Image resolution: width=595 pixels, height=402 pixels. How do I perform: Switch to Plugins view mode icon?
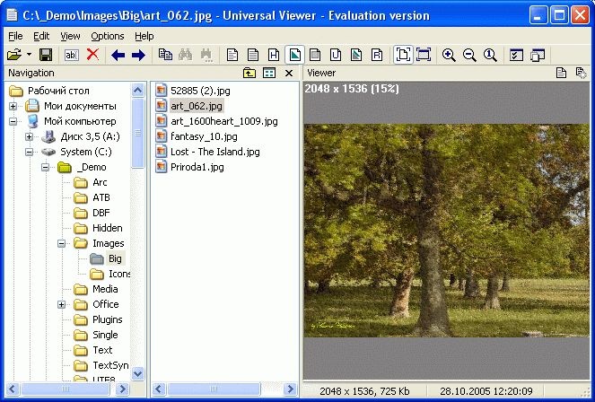(x=356, y=55)
